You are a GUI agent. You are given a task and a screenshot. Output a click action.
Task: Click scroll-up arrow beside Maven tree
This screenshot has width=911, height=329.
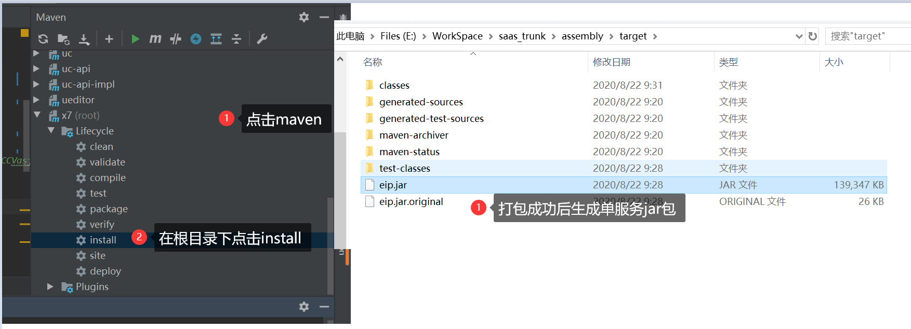(340, 59)
